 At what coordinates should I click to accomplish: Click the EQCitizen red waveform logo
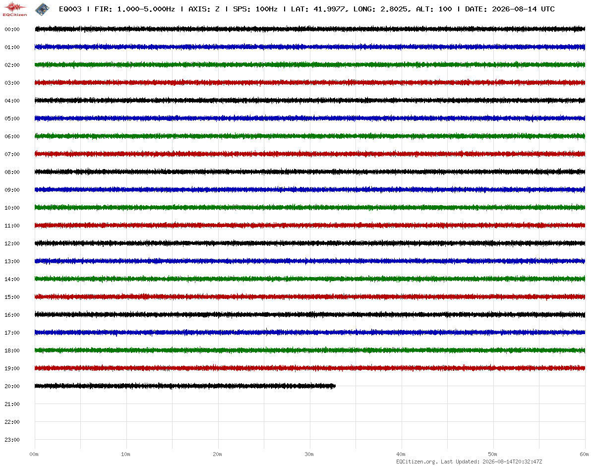[15, 8]
